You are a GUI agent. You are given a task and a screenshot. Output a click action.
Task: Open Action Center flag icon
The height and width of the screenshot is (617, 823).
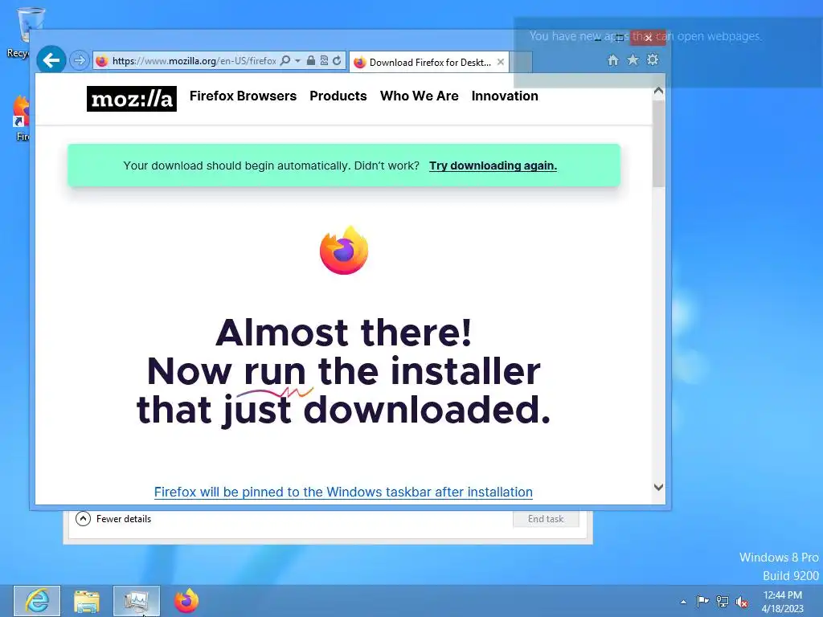[x=702, y=601]
